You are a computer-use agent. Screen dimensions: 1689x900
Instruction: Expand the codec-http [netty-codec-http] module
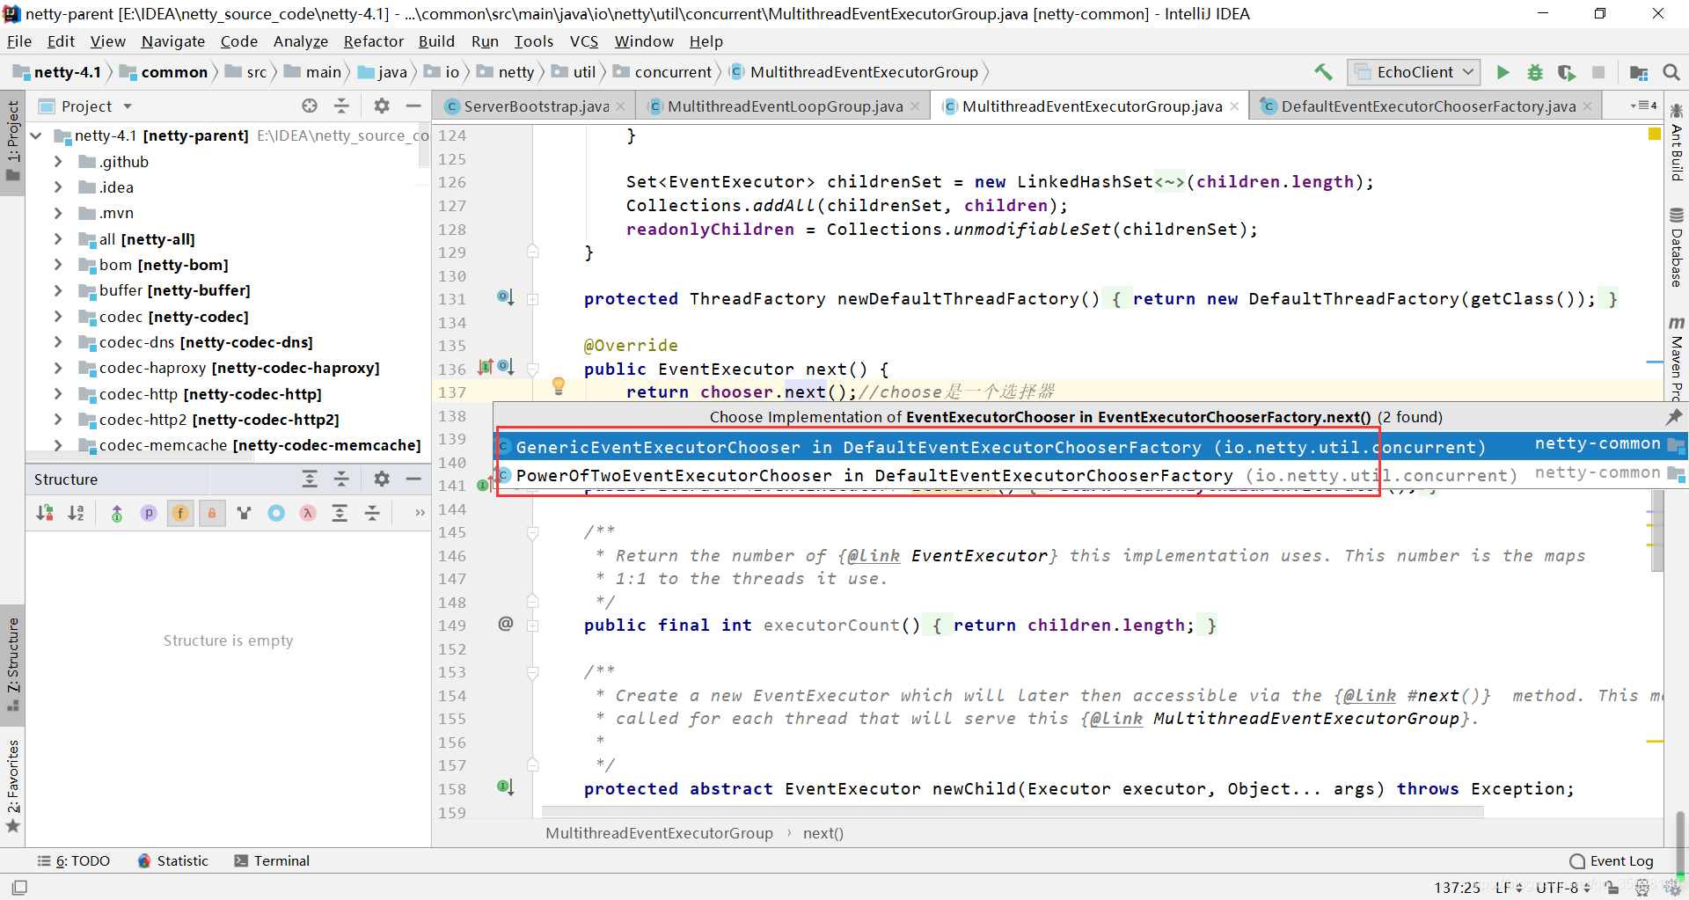(58, 394)
